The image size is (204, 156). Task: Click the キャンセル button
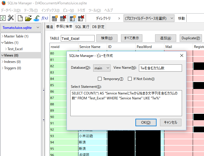170,122
